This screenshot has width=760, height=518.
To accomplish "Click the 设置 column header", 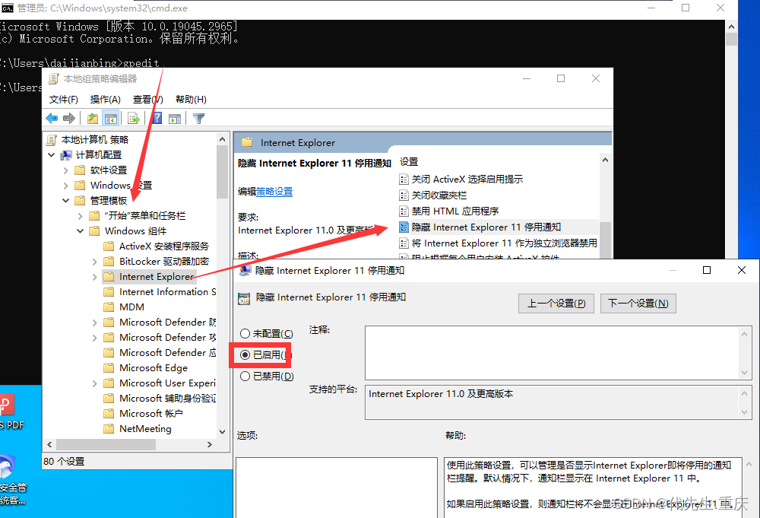I will [x=409, y=162].
